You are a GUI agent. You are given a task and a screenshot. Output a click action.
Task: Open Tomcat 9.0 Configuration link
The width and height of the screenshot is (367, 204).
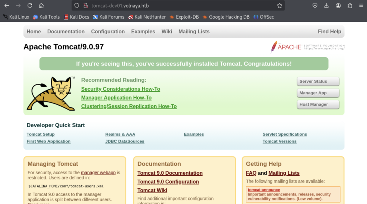coord(168,182)
